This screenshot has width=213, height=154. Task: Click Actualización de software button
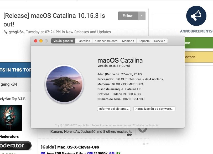click(154, 109)
